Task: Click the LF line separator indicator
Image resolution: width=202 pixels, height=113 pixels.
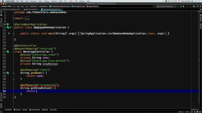Action: pyautogui.click(x=184, y=112)
